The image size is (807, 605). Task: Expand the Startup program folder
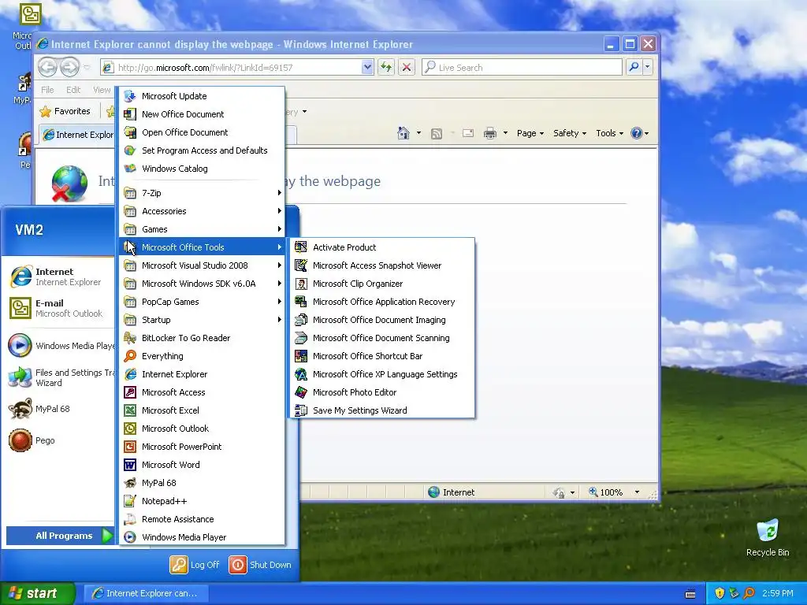click(x=202, y=320)
